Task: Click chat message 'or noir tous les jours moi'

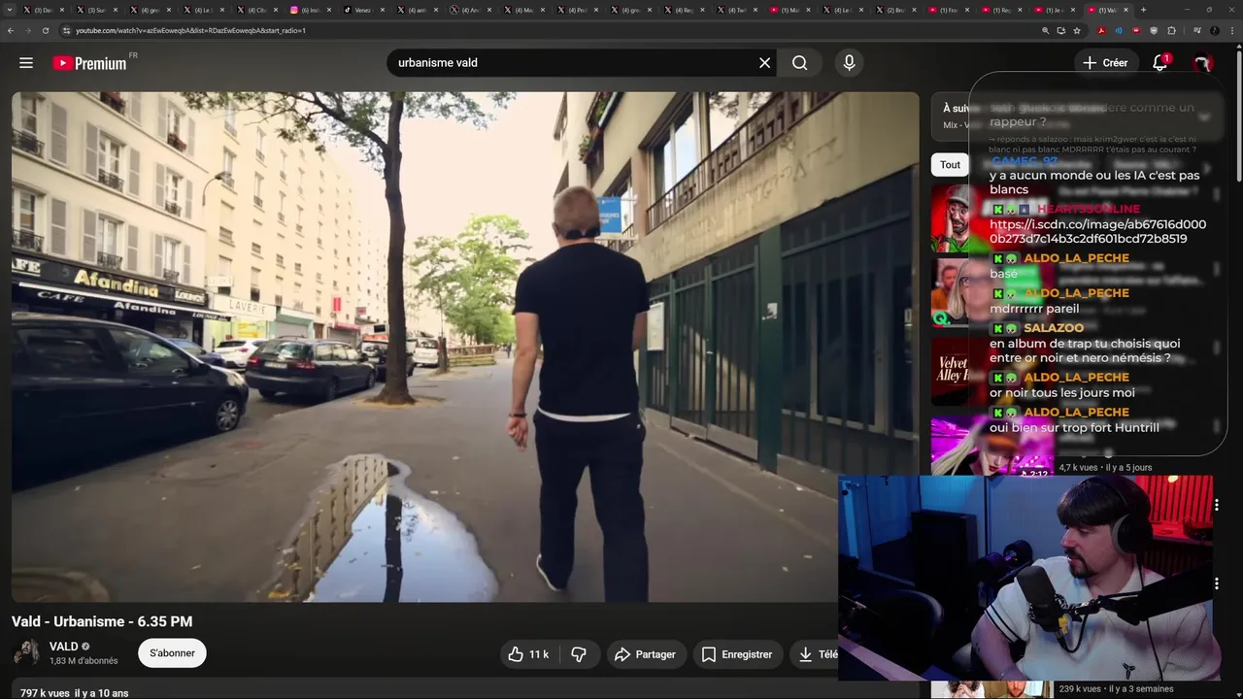Action: pyautogui.click(x=1062, y=393)
